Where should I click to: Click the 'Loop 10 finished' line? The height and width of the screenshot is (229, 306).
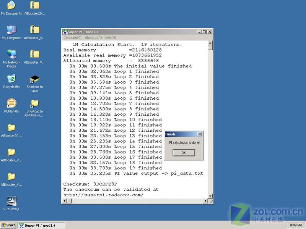pos(116,119)
